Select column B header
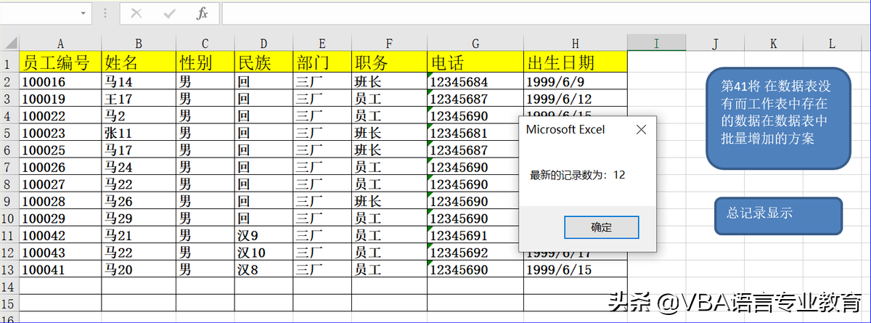 pos(139,44)
